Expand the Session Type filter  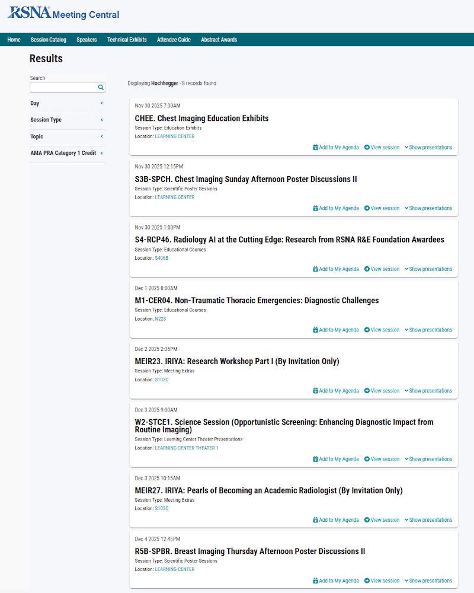(x=68, y=120)
